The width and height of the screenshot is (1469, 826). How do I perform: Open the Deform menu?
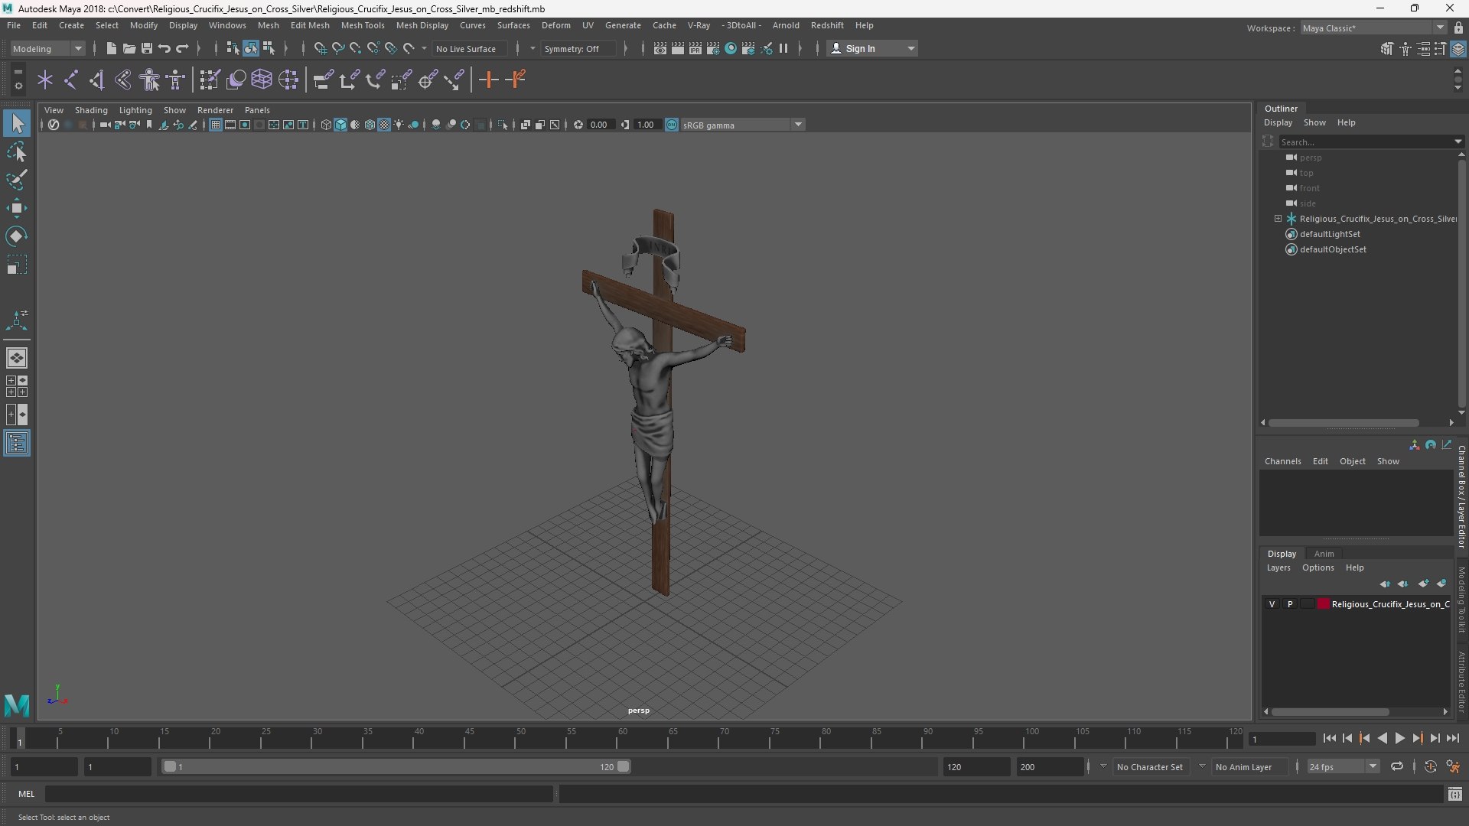point(556,25)
